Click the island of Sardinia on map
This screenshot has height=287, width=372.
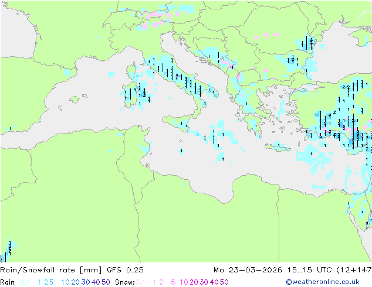tap(130, 94)
